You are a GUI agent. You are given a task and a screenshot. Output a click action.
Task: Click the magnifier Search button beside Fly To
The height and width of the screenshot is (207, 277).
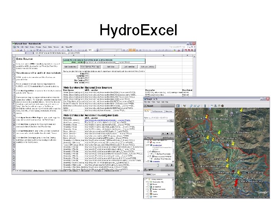(x=172, y=121)
